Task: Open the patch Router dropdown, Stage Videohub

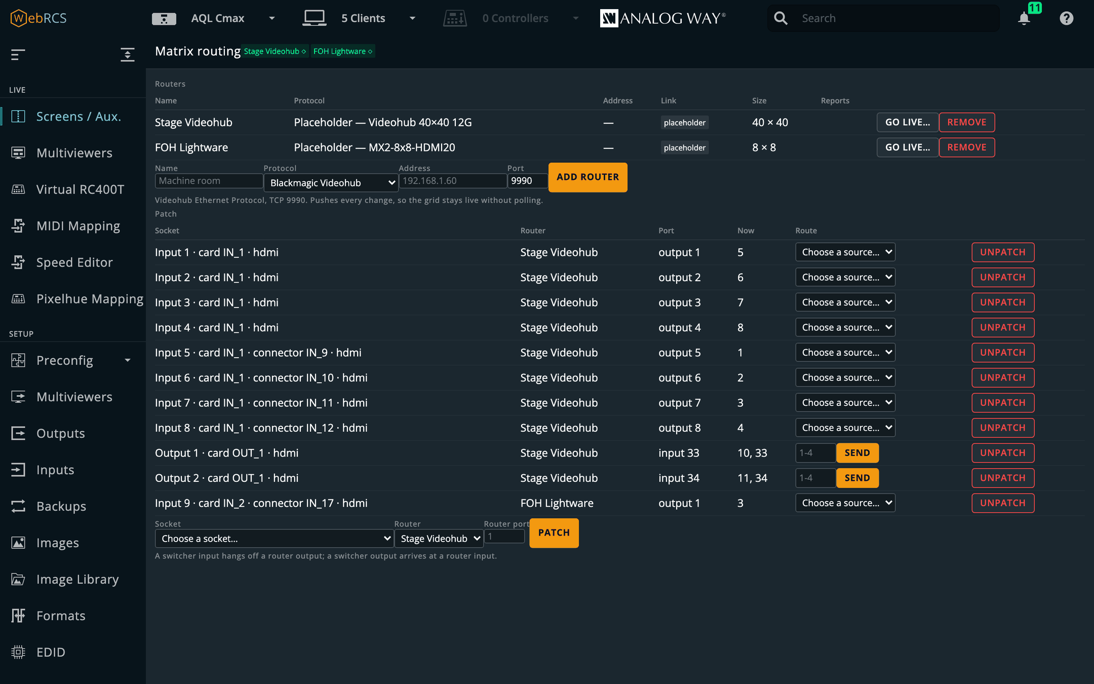Action: (x=439, y=539)
